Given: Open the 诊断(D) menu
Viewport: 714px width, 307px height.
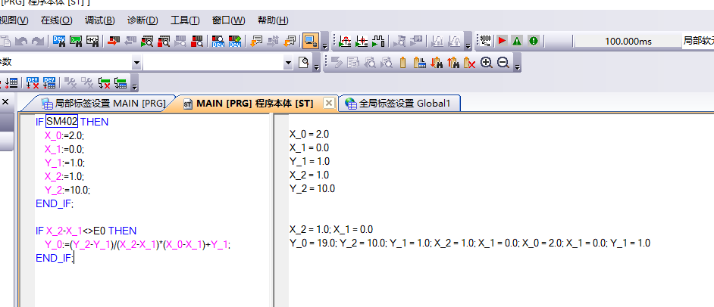Looking at the screenshot, I should pyautogui.click(x=142, y=20).
